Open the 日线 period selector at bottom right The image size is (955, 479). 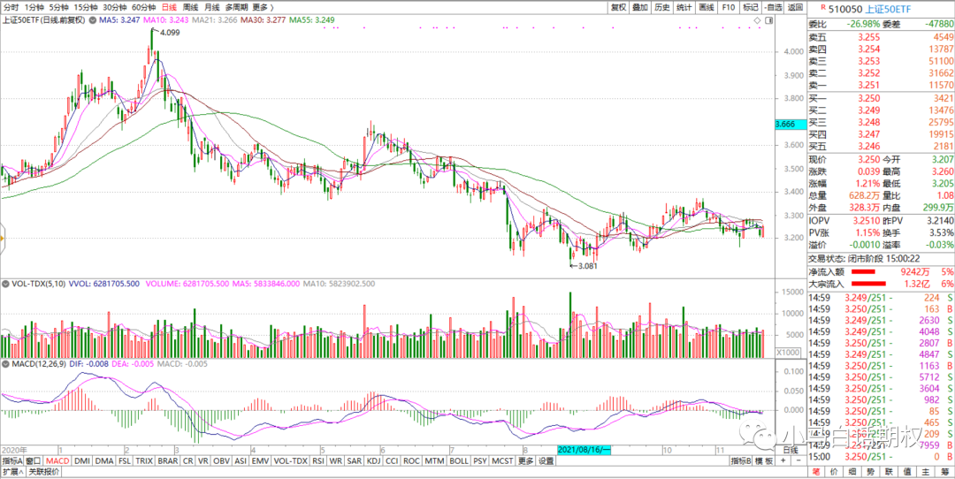[791, 450]
